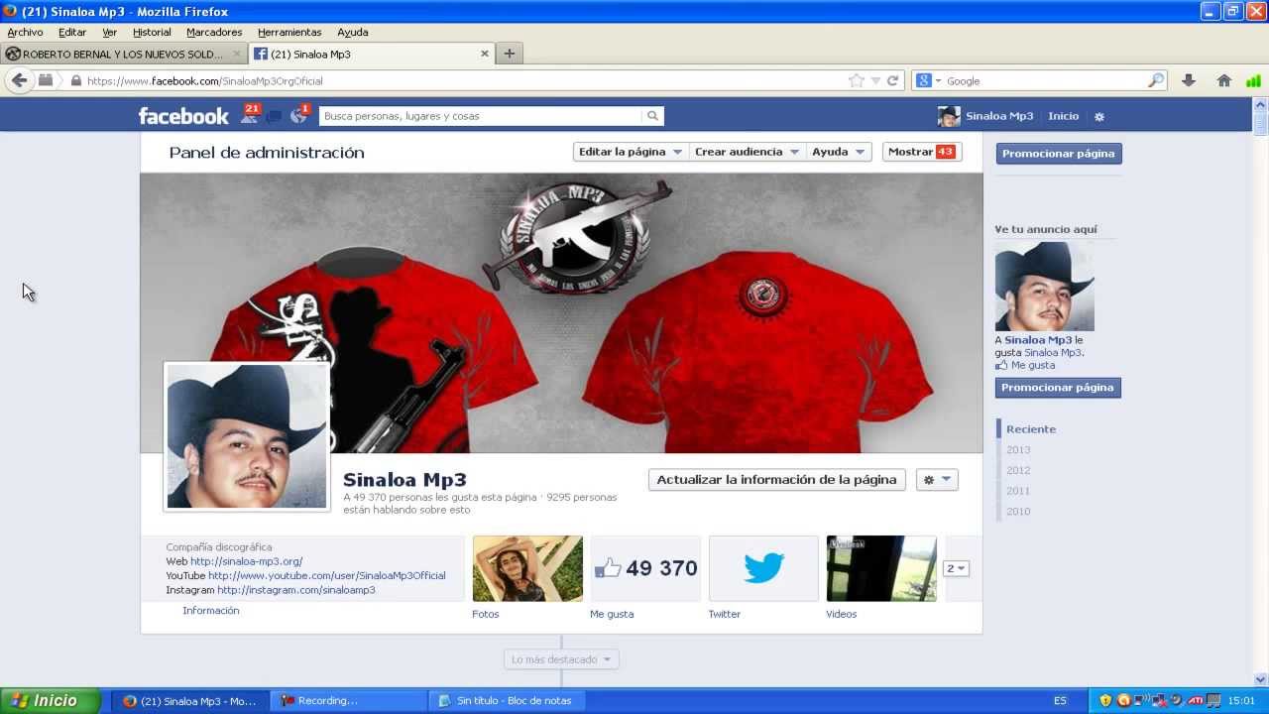Open the sinaloa-mp3.org web link
The height and width of the screenshot is (714, 1269).
(x=247, y=561)
